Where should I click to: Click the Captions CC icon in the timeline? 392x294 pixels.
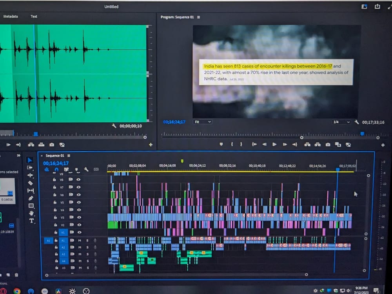click(x=96, y=169)
